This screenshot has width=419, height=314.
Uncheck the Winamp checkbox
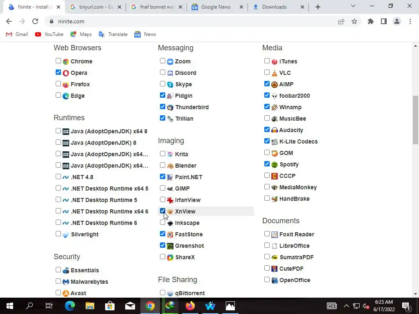(267, 107)
